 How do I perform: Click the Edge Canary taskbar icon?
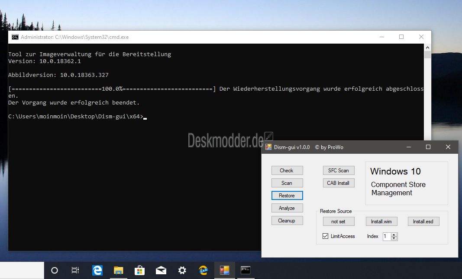click(x=204, y=270)
